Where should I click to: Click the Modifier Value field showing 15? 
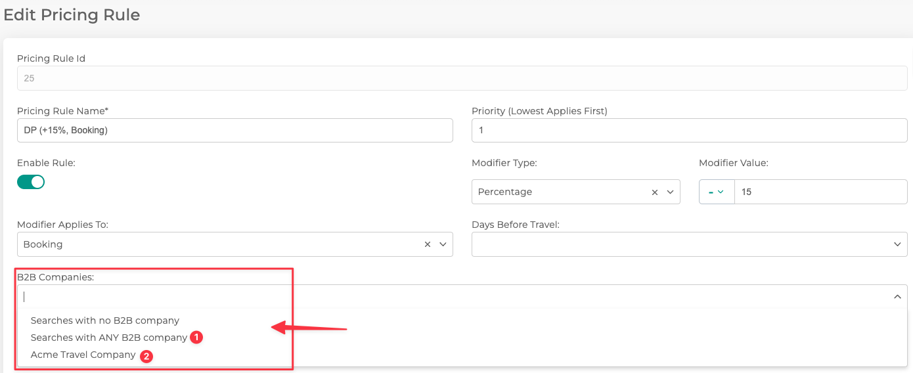(x=820, y=192)
